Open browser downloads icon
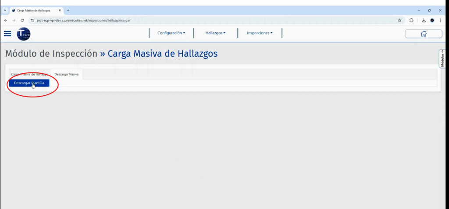 [424, 20]
